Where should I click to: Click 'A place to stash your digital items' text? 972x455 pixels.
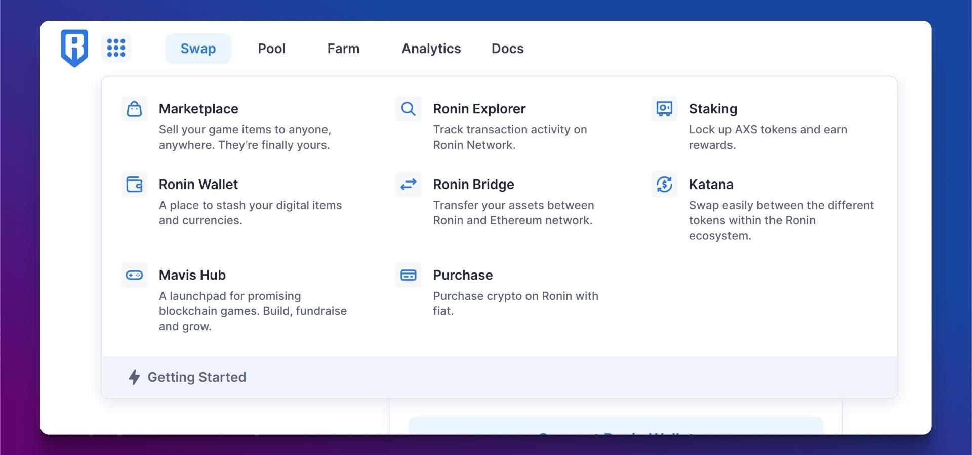pyautogui.click(x=251, y=213)
